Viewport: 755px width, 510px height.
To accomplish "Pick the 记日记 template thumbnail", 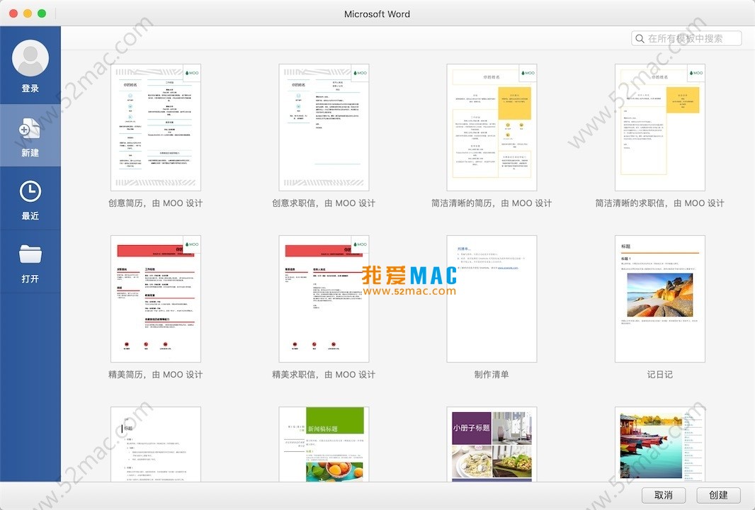I will coord(659,299).
